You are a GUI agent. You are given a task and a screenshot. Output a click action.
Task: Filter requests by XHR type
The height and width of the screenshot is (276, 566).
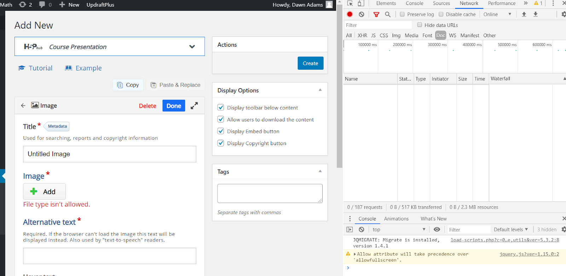coord(362,35)
